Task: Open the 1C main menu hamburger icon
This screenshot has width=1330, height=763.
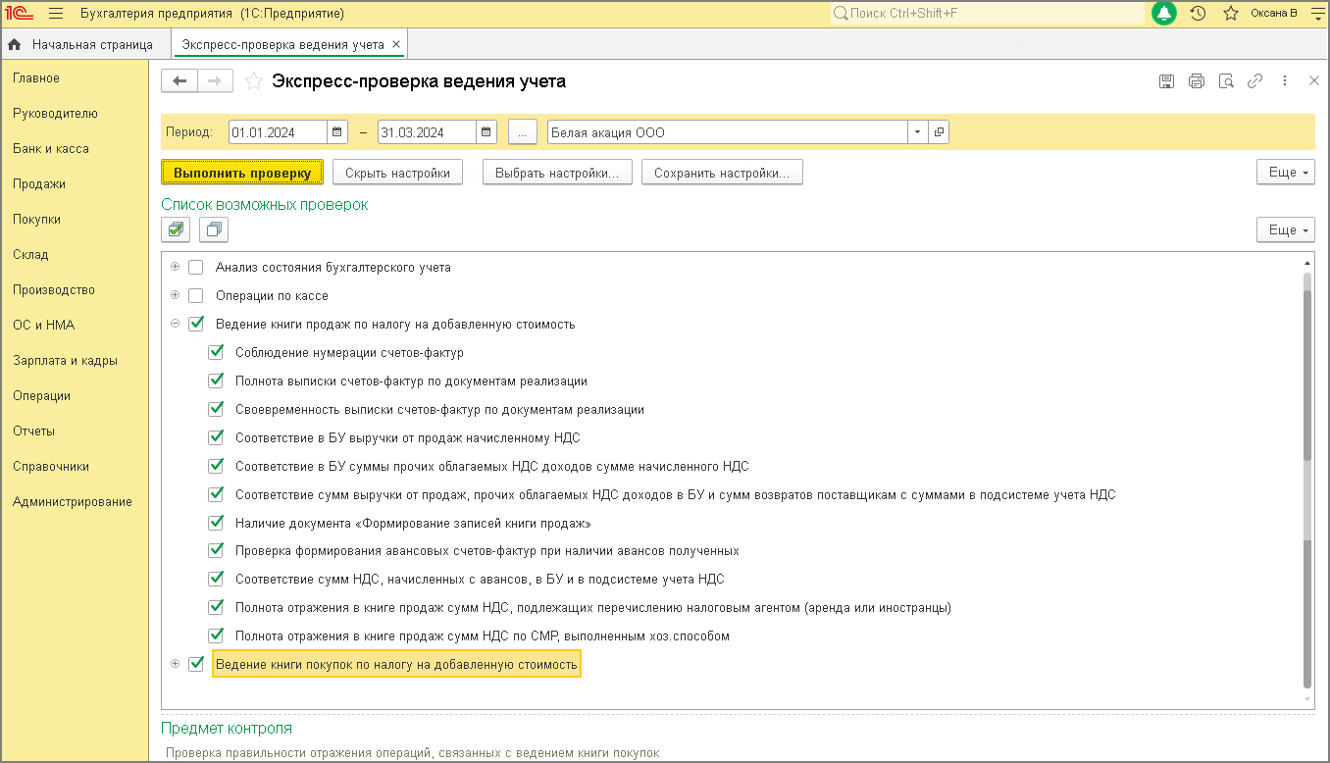Action: point(56,14)
